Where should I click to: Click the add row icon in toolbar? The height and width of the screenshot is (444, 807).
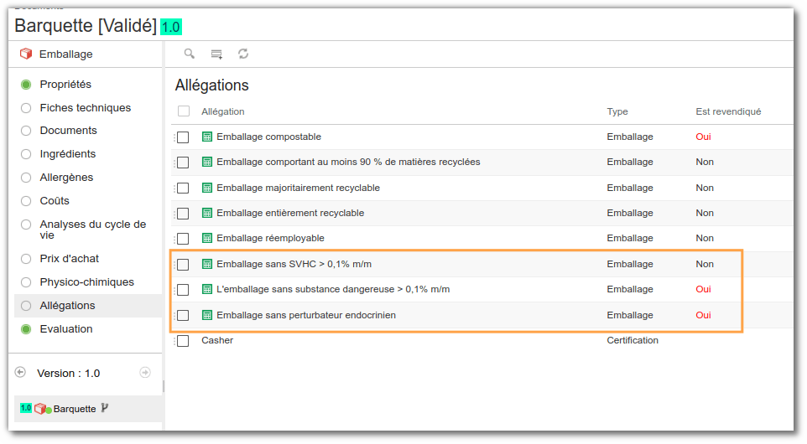(x=216, y=54)
